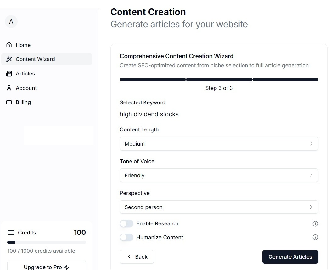This screenshot has height=270, width=330.
Task: Open the Content Length dropdown
Action: click(x=219, y=144)
